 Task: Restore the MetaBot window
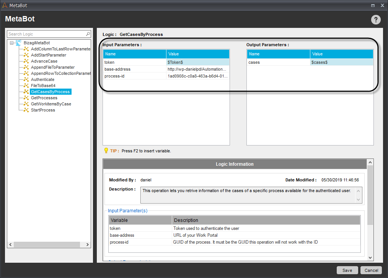(373, 5)
